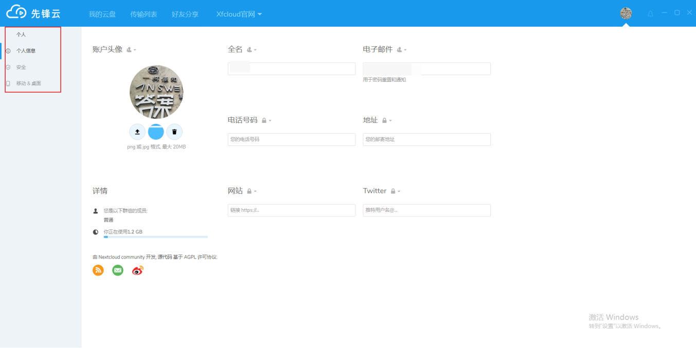Expand the 电话号码 lock scope dropdown

266,120
